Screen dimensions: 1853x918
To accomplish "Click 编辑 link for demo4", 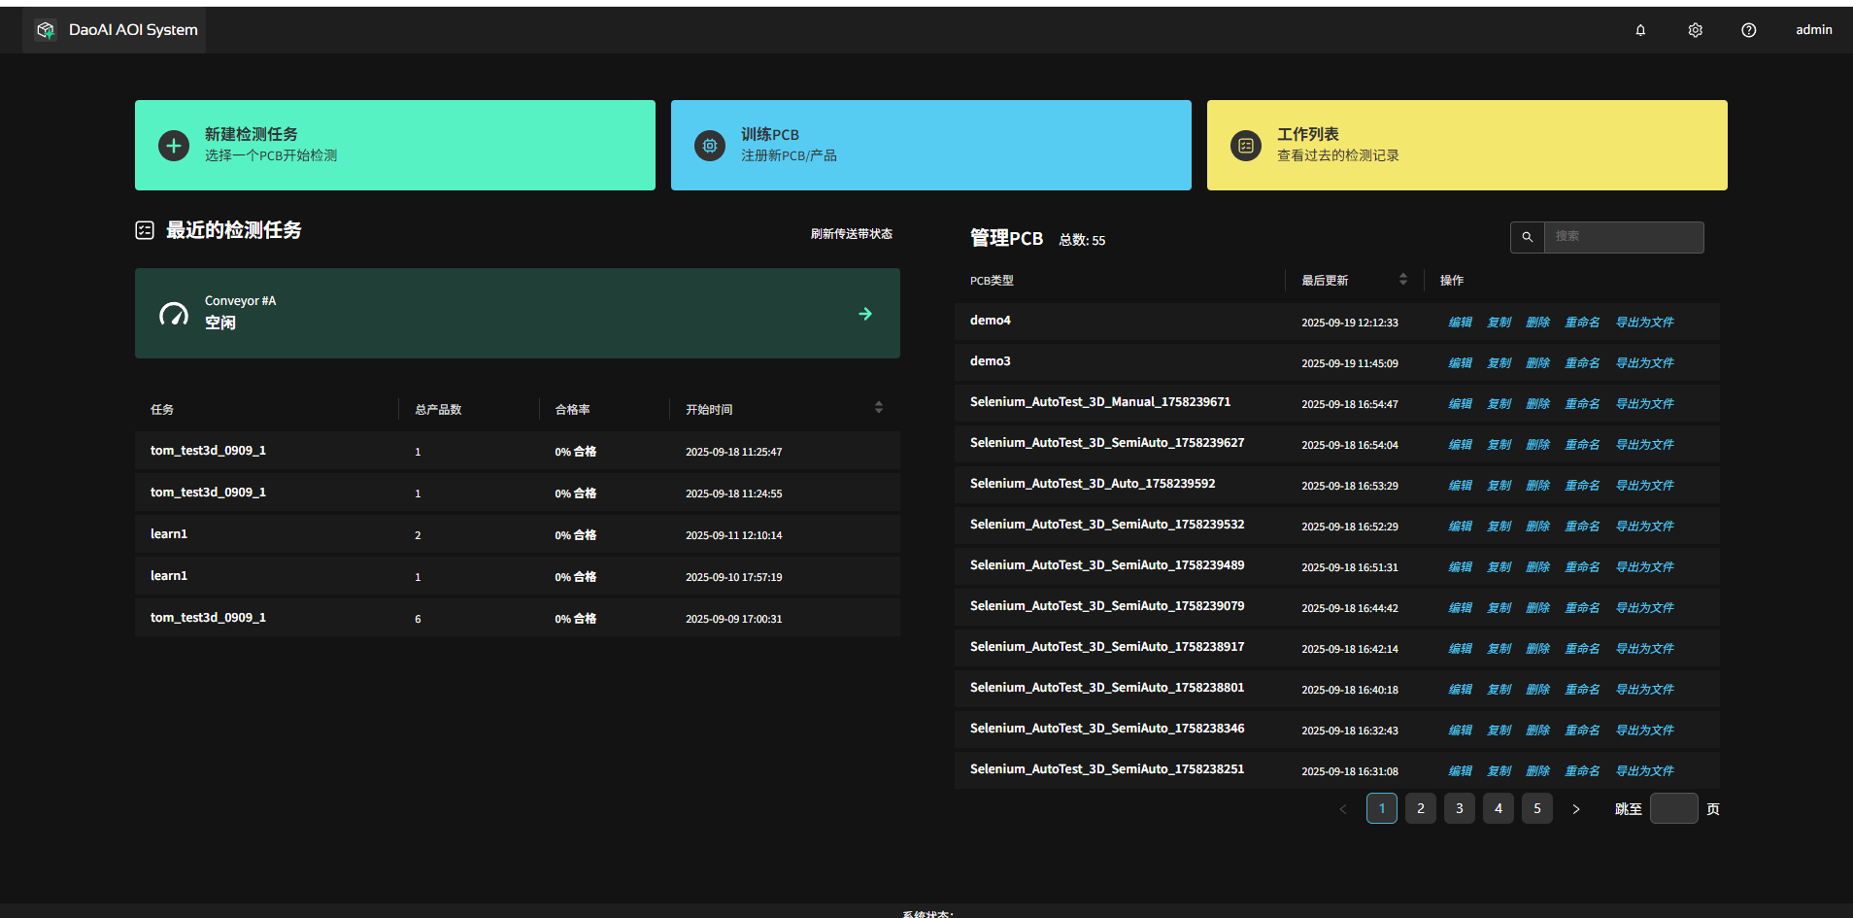I will pyautogui.click(x=1460, y=323).
